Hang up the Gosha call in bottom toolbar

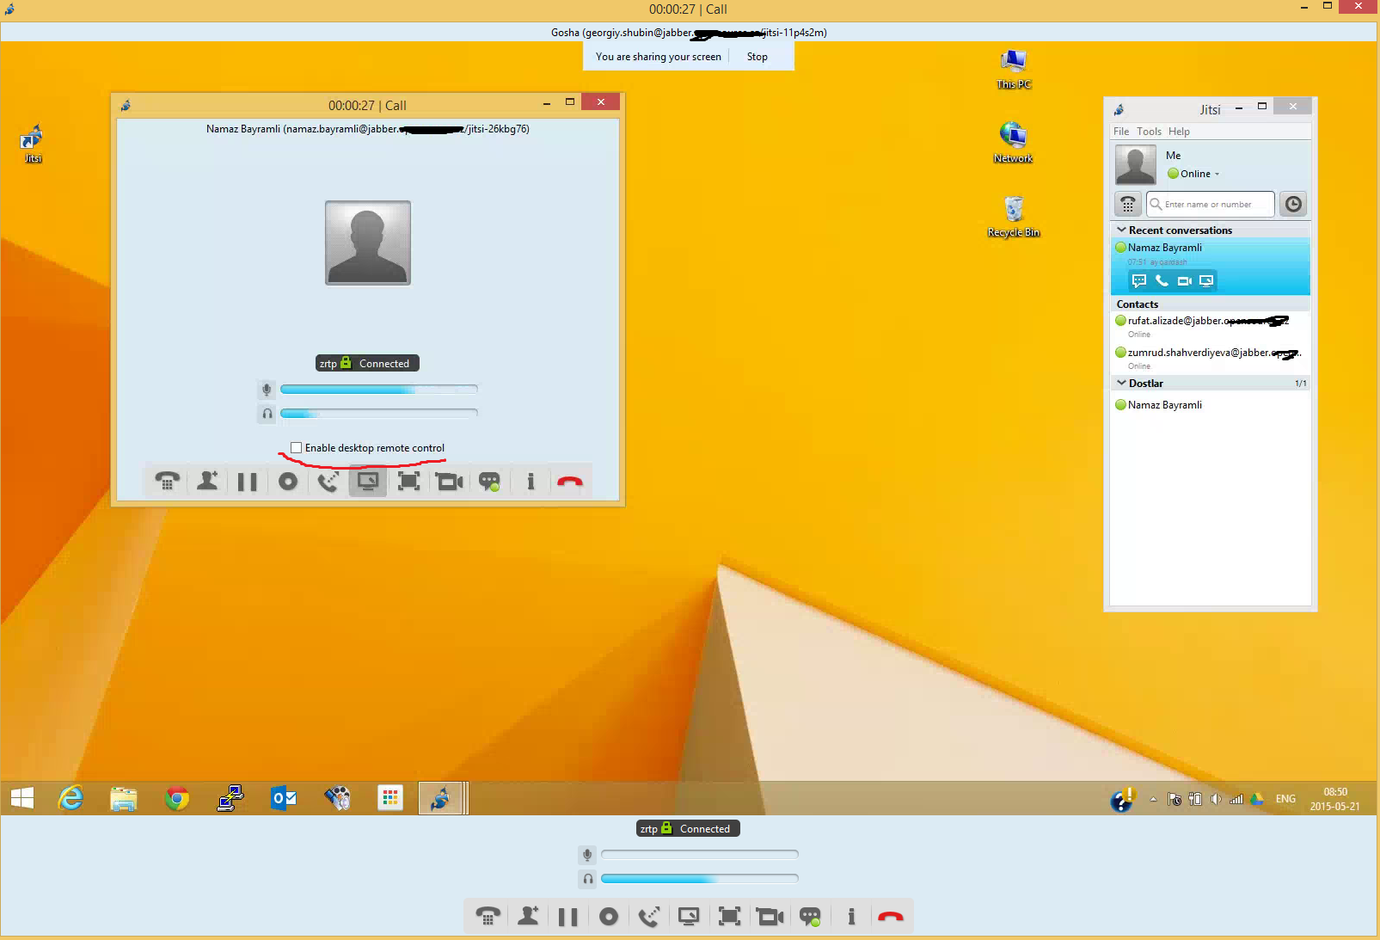pos(891,918)
